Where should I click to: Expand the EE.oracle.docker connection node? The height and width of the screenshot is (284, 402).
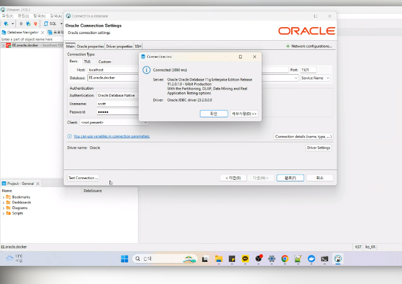[3, 45]
